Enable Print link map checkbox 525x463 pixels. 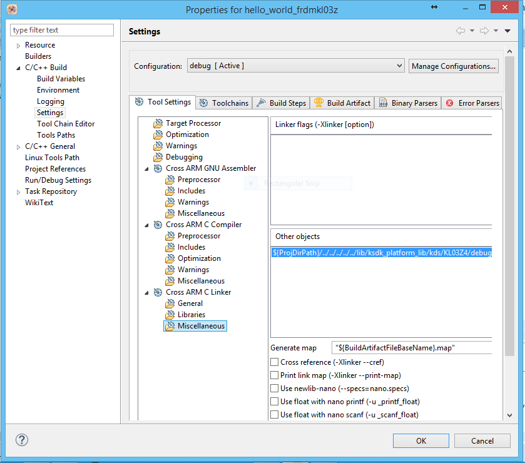point(274,375)
